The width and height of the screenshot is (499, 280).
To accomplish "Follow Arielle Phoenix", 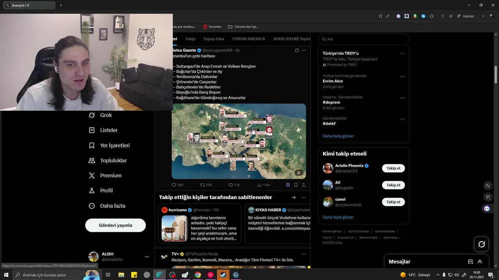I will [393, 168].
